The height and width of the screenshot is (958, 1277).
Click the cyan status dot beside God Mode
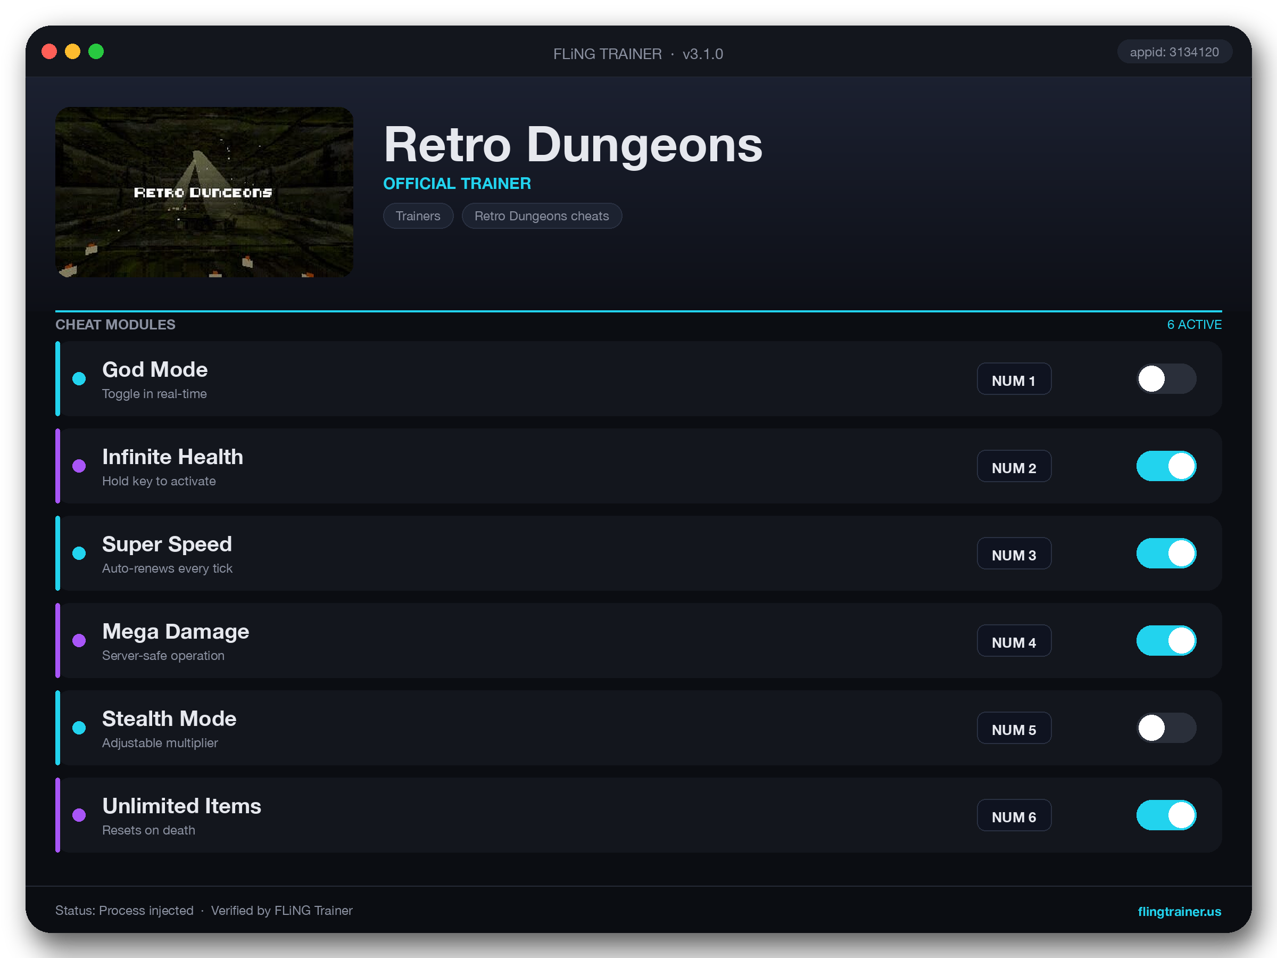(x=79, y=379)
